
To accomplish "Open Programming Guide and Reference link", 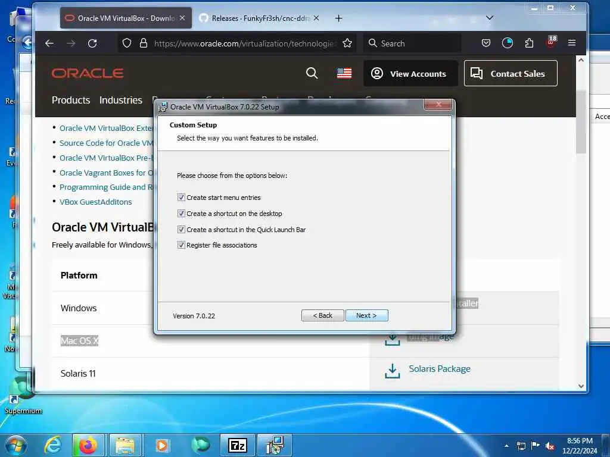I will pos(106,187).
